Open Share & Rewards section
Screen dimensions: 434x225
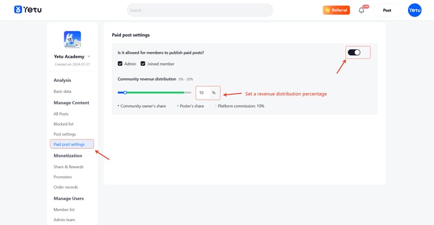(x=68, y=167)
